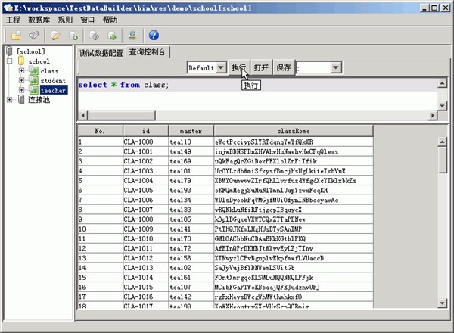Switch to the 查询控制台 tab
This screenshot has width=454, height=333.
click(148, 52)
